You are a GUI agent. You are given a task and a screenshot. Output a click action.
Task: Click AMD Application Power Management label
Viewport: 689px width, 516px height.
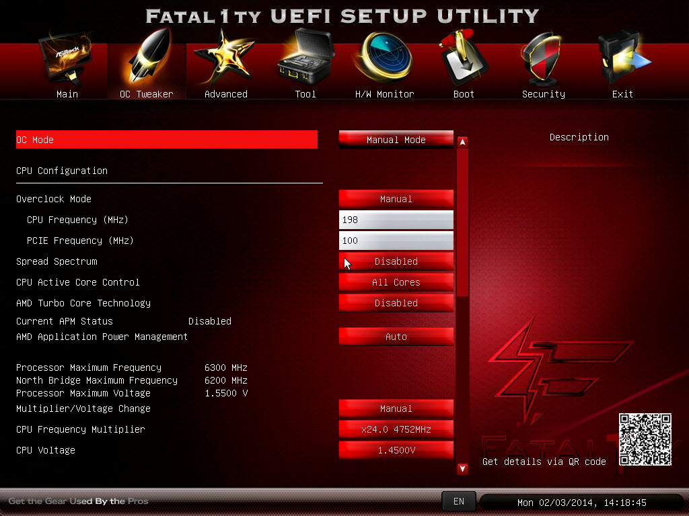click(x=102, y=337)
